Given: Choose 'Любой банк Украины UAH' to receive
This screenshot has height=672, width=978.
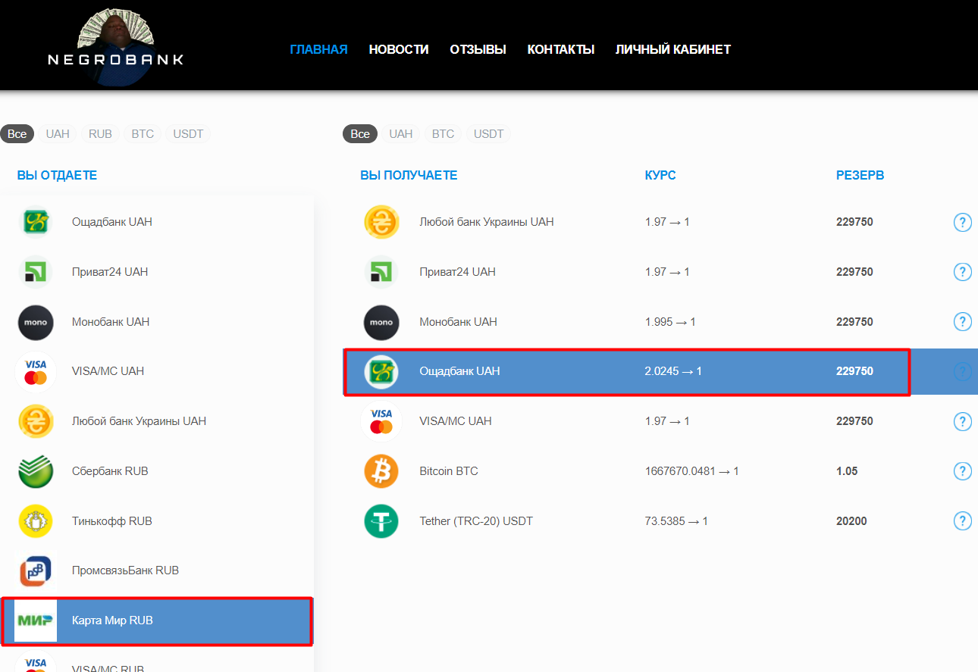Looking at the screenshot, I should coord(660,222).
